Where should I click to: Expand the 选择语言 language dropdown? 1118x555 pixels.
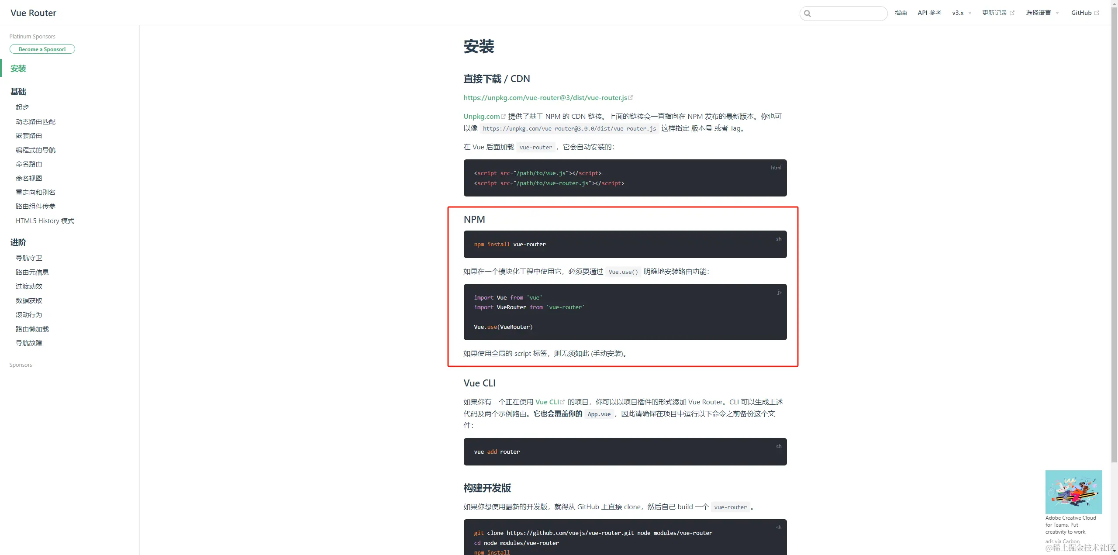(x=1042, y=13)
